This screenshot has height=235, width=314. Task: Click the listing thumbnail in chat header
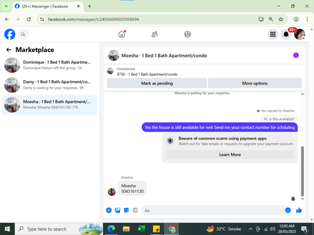[x=114, y=55]
